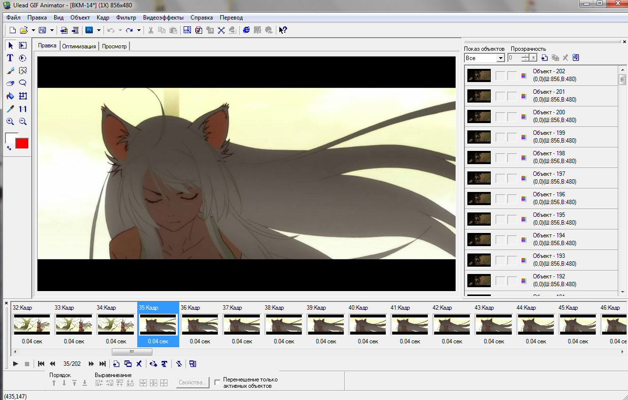Click the Preview in Internet Explorer icon
The image size is (628, 400).
pos(246,30)
